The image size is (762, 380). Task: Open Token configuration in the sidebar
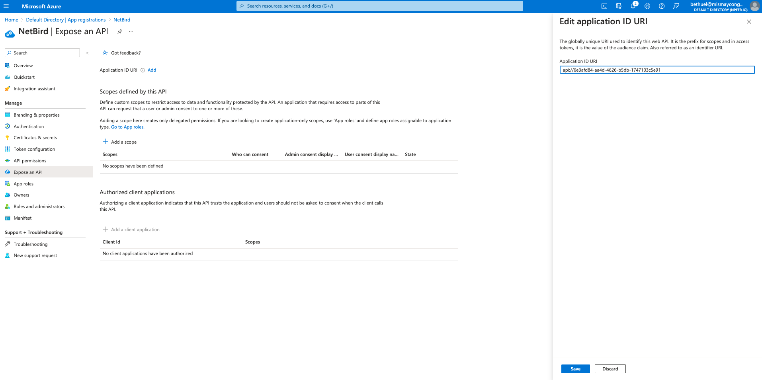[x=34, y=149]
